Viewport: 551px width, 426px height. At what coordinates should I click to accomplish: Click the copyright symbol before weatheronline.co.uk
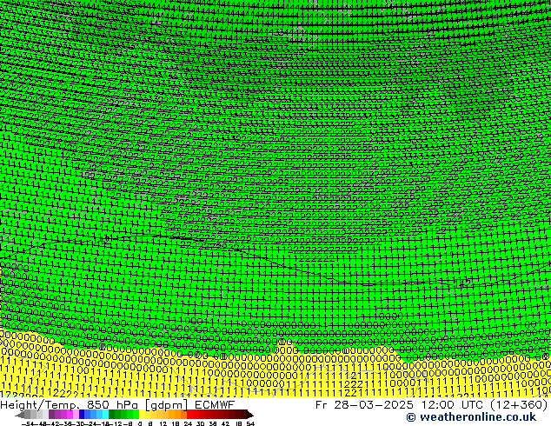pyautogui.click(x=410, y=418)
